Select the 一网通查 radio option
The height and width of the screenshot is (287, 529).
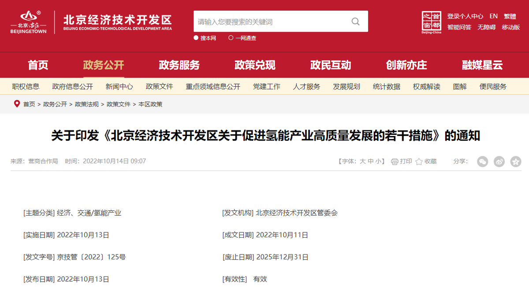[x=231, y=38]
